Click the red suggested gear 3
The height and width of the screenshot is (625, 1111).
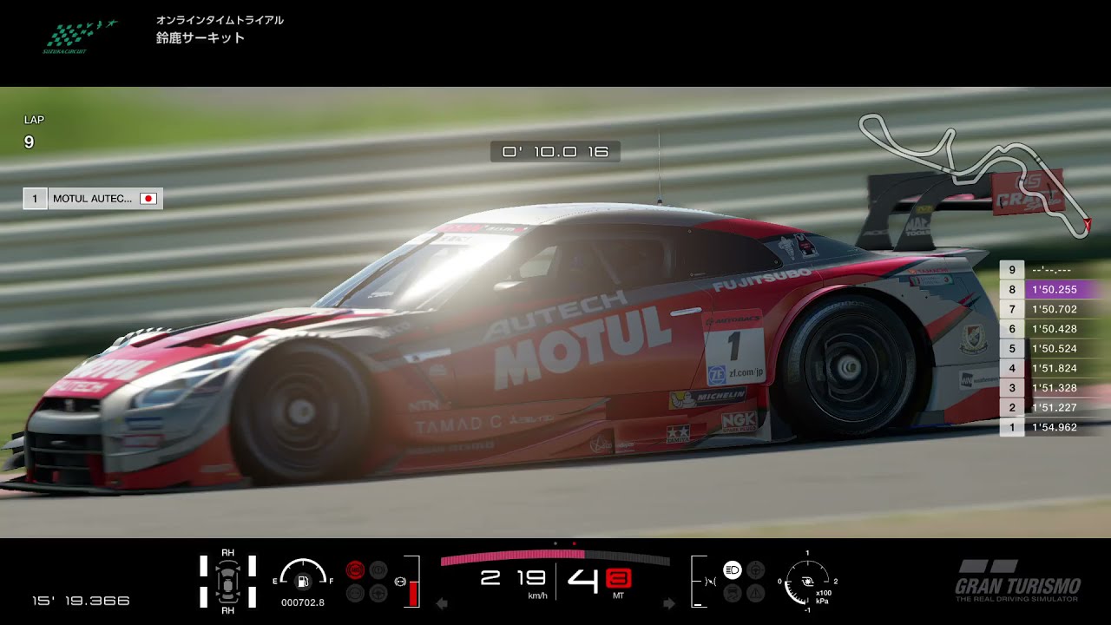click(x=619, y=579)
